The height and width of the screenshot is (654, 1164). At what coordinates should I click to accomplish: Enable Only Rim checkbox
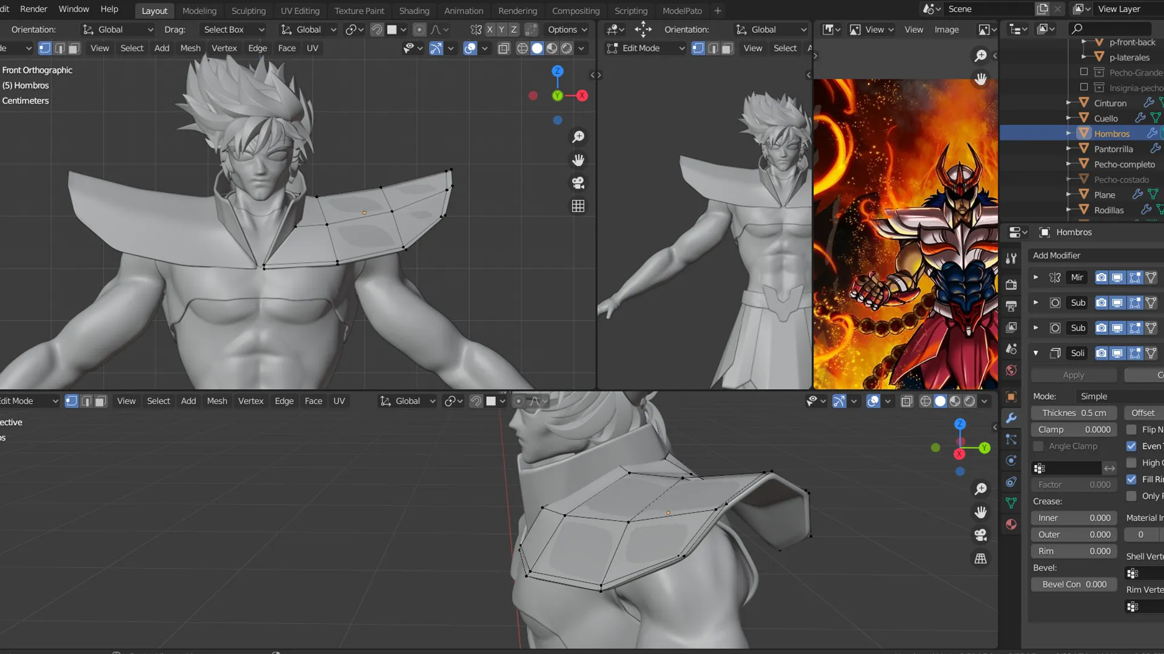click(1131, 497)
